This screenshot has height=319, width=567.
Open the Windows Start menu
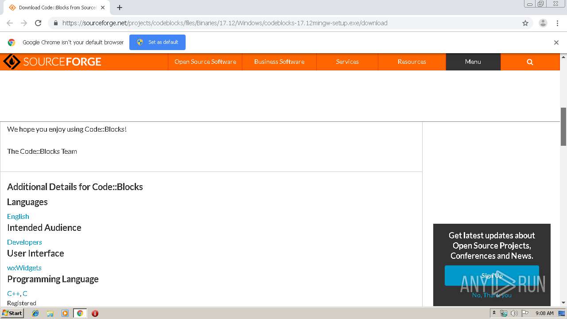pyautogui.click(x=12, y=313)
